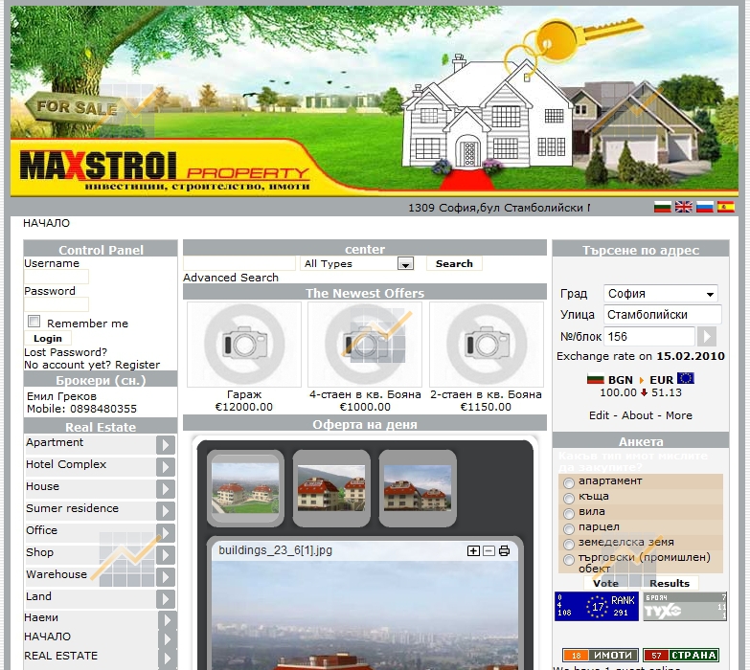Click arrow button next to Office
750x670 pixels.
(166, 533)
